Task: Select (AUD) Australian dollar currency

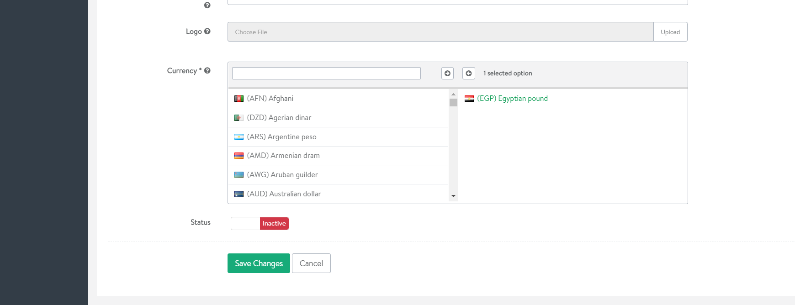Action: pyautogui.click(x=339, y=194)
